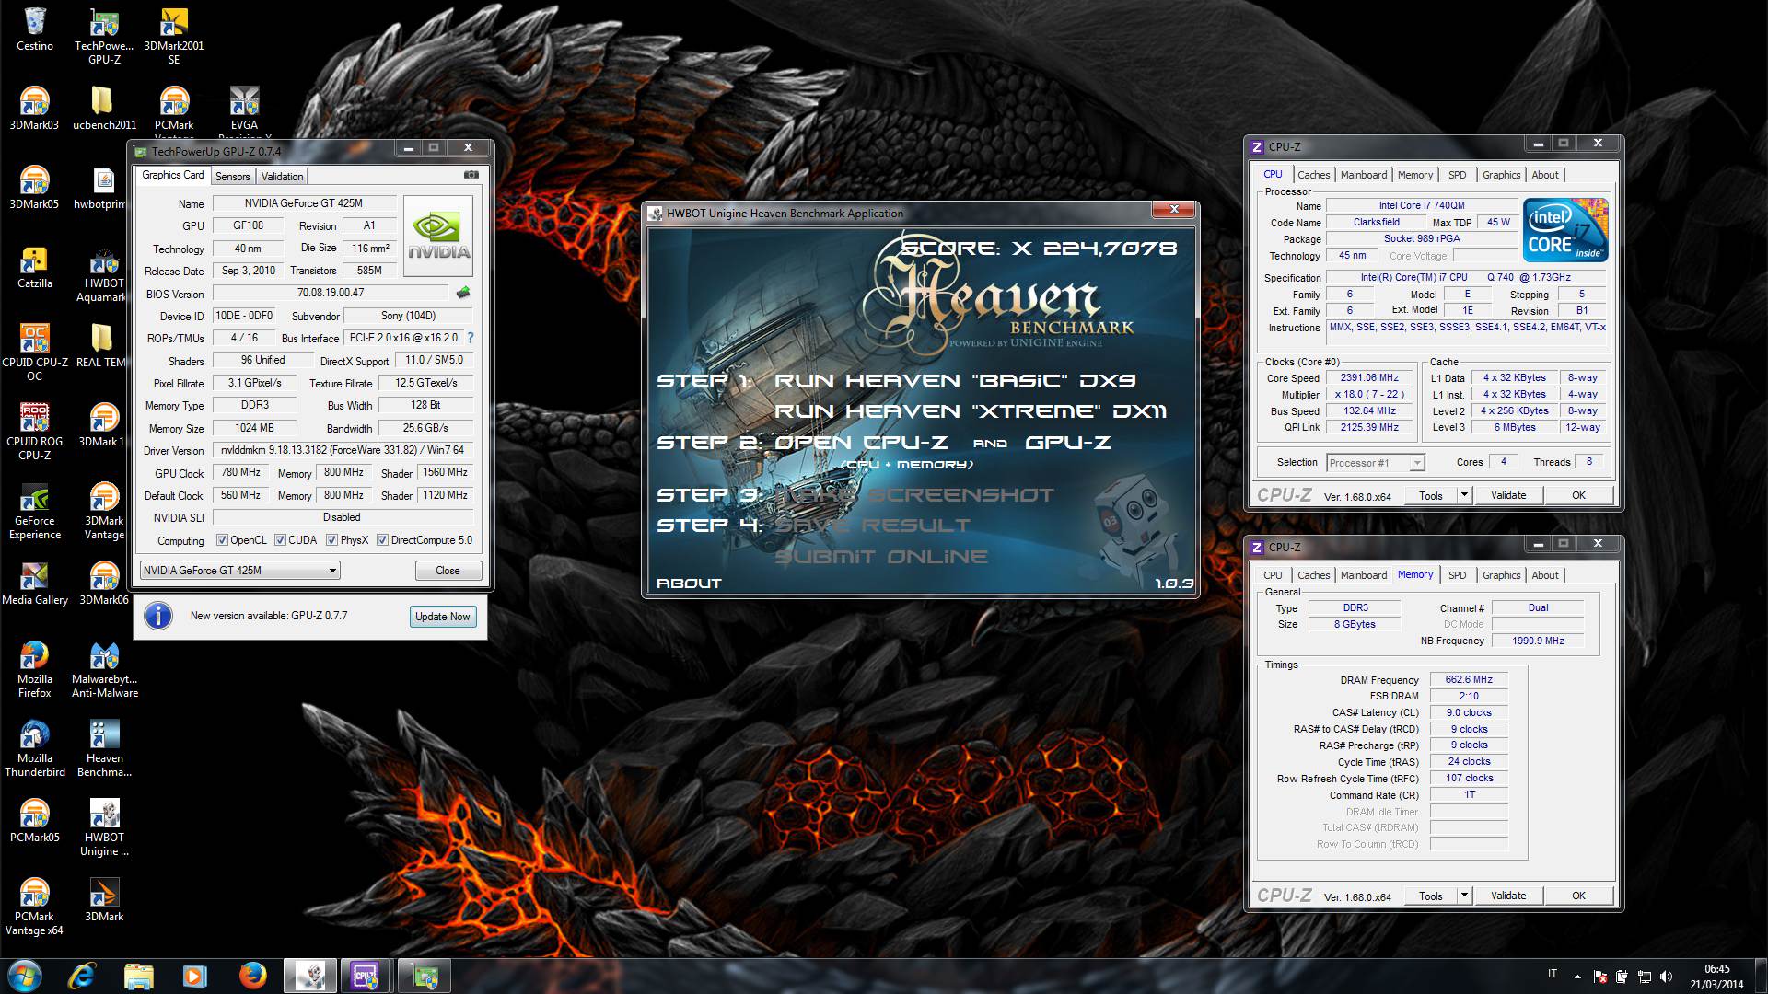Click Submit Online in Heaven window
Image resolution: width=1768 pixels, height=994 pixels.
pyautogui.click(x=881, y=557)
